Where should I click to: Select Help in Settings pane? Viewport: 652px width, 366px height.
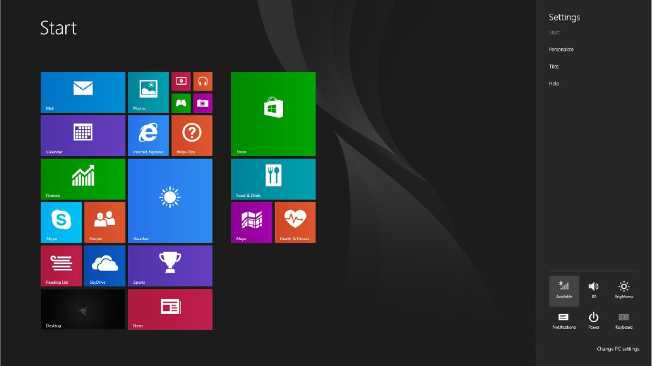pyautogui.click(x=554, y=84)
